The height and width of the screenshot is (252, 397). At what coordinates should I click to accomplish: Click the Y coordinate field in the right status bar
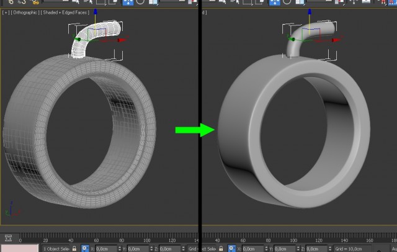coord(285,249)
